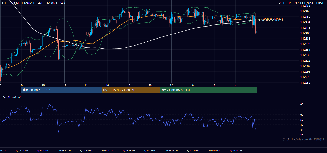
Task: Click bottom time label 4/19 16:00
Action: (107, 150)
